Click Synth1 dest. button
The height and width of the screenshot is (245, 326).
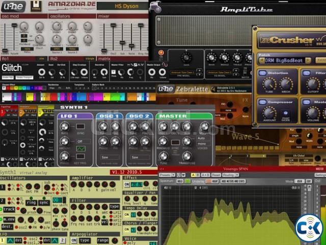point(7,227)
